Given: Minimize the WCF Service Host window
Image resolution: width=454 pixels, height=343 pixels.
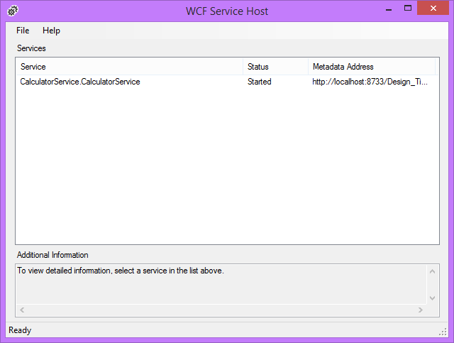Looking at the screenshot, I should 387,9.
